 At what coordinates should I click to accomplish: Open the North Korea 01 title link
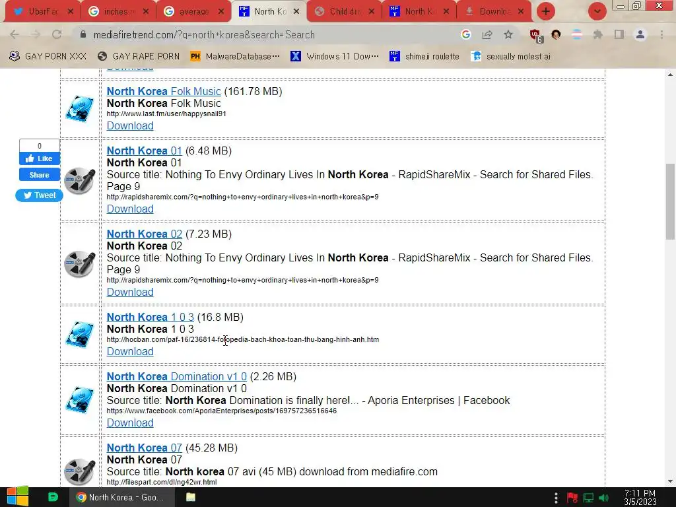click(145, 151)
